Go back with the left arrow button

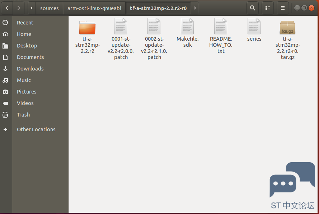[7, 8]
